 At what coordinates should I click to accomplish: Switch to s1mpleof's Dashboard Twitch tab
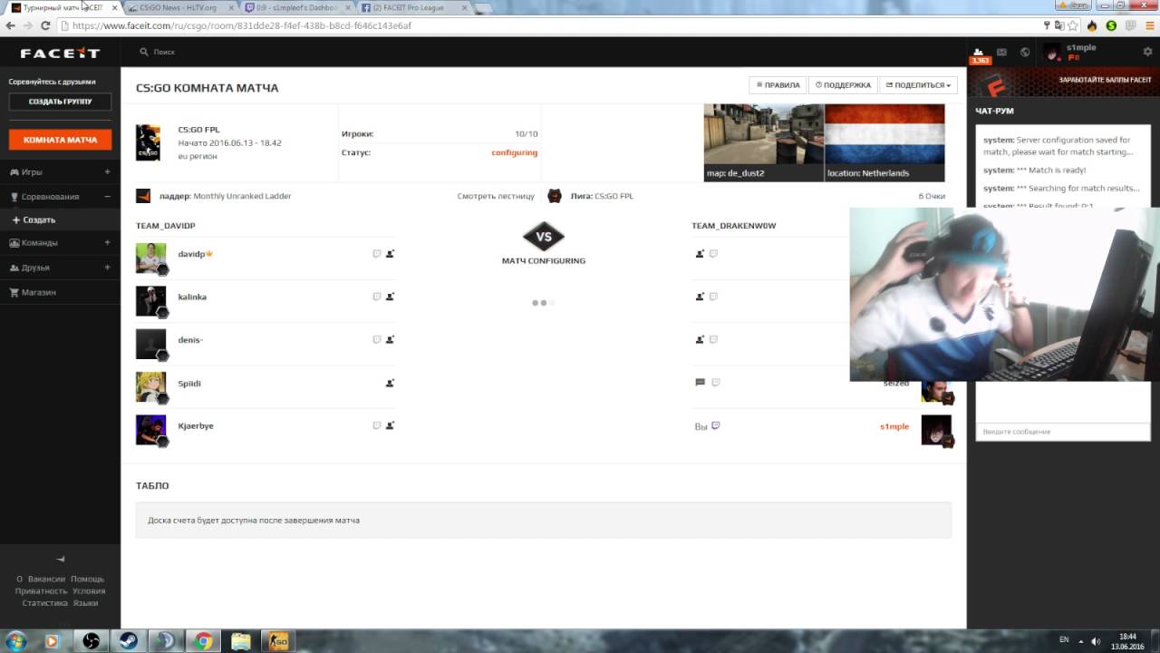295,7
